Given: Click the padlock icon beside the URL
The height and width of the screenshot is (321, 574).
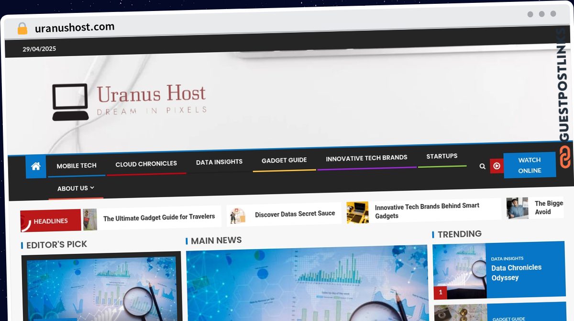Looking at the screenshot, I should click(22, 28).
